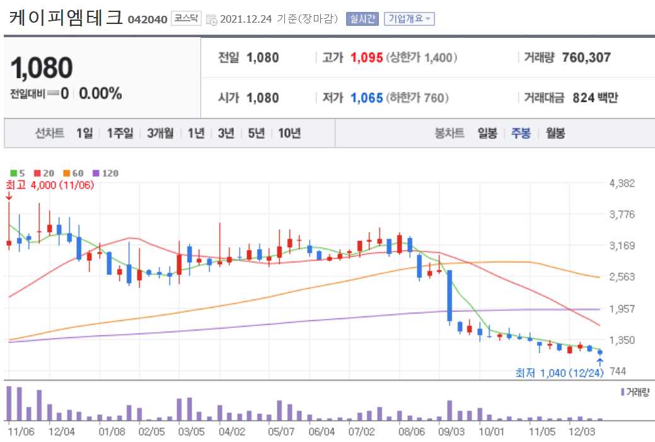Click the green 5-day moving average legend marker
Image resolution: width=655 pixels, height=442 pixels.
pos(13,173)
